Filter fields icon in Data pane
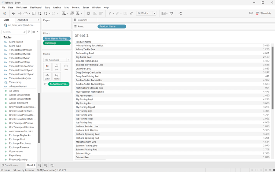 (x=29, y=32)
